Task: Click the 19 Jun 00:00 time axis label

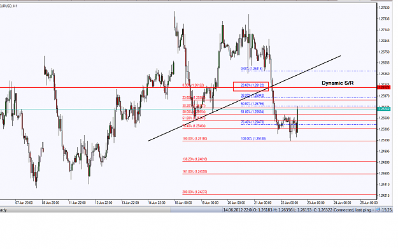Action: tap(210, 203)
